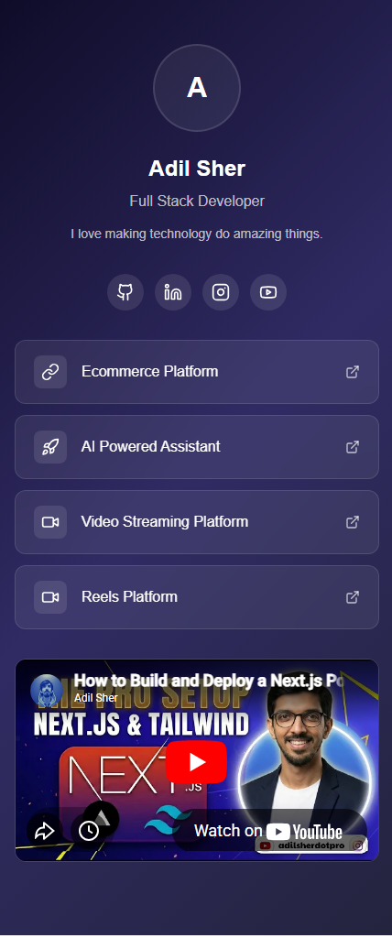Play the embedded YouTube video

coord(196,762)
